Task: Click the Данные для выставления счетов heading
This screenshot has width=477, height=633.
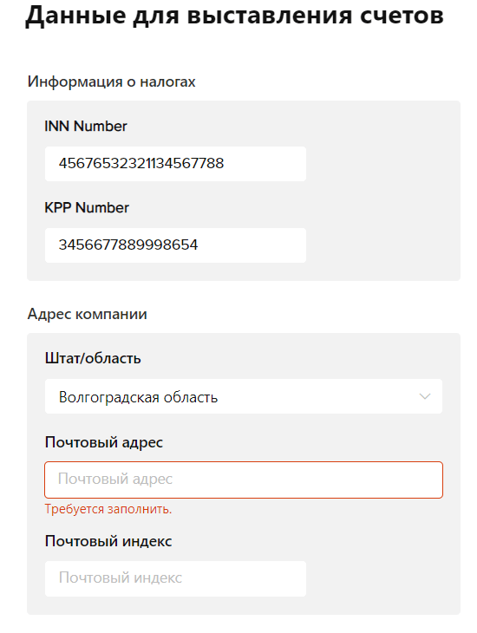Action: pyautogui.click(x=235, y=16)
